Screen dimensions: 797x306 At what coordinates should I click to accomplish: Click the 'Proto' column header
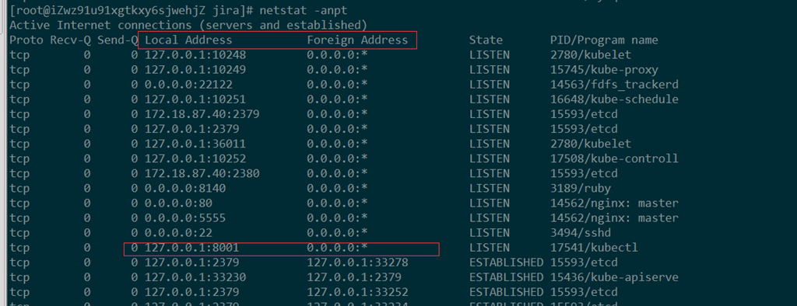26,40
